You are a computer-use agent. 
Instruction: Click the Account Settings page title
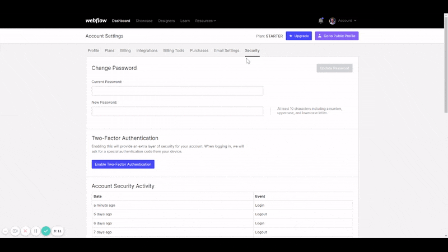pyautogui.click(x=104, y=36)
